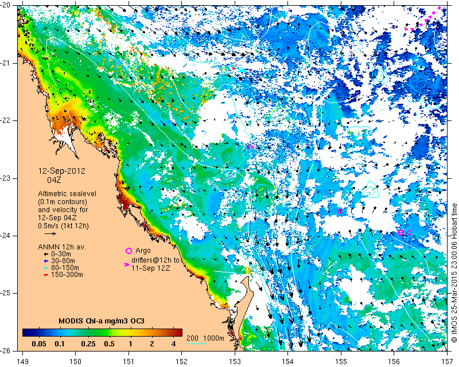Click the magenta Argo circle legend symbol
The image size is (459, 367).
(x=129, y=251)
